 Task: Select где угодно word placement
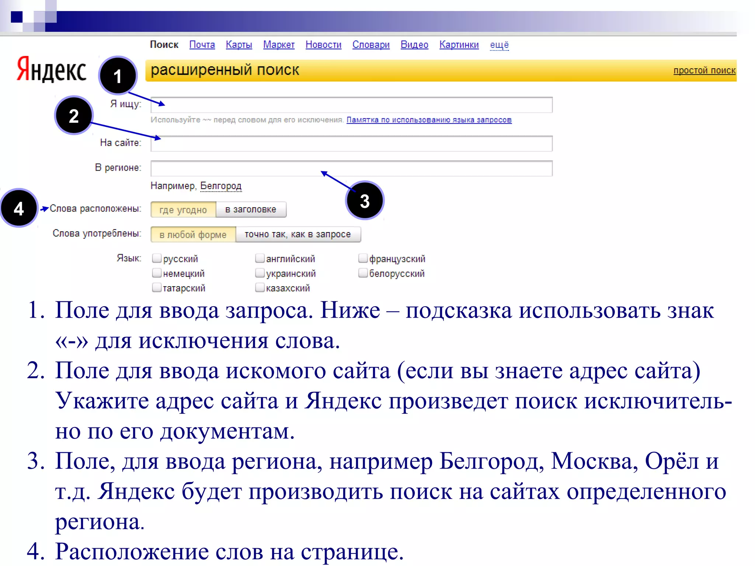183,210
